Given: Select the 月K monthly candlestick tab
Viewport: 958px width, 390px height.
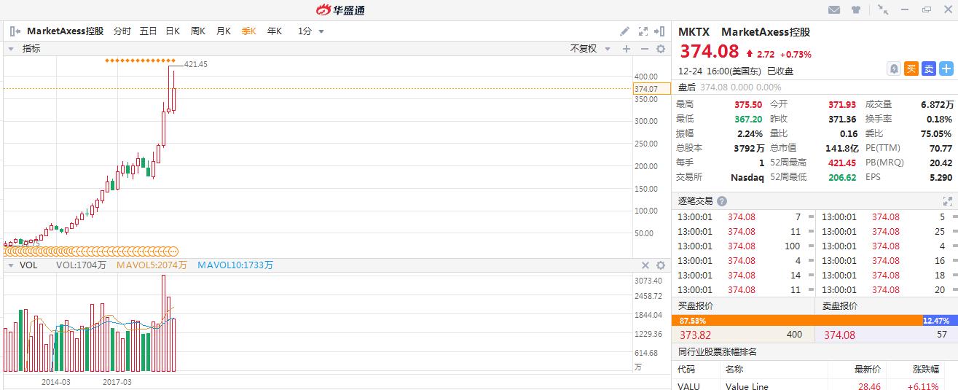Looking at the screenshot, I should 223,31.
